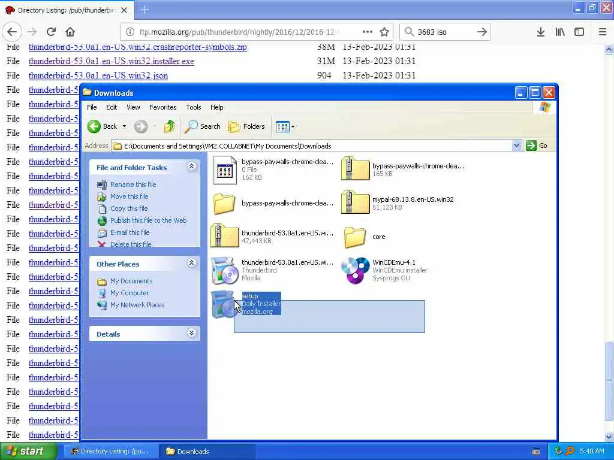Open My Documents in Other Places

(x=131, y=281)
